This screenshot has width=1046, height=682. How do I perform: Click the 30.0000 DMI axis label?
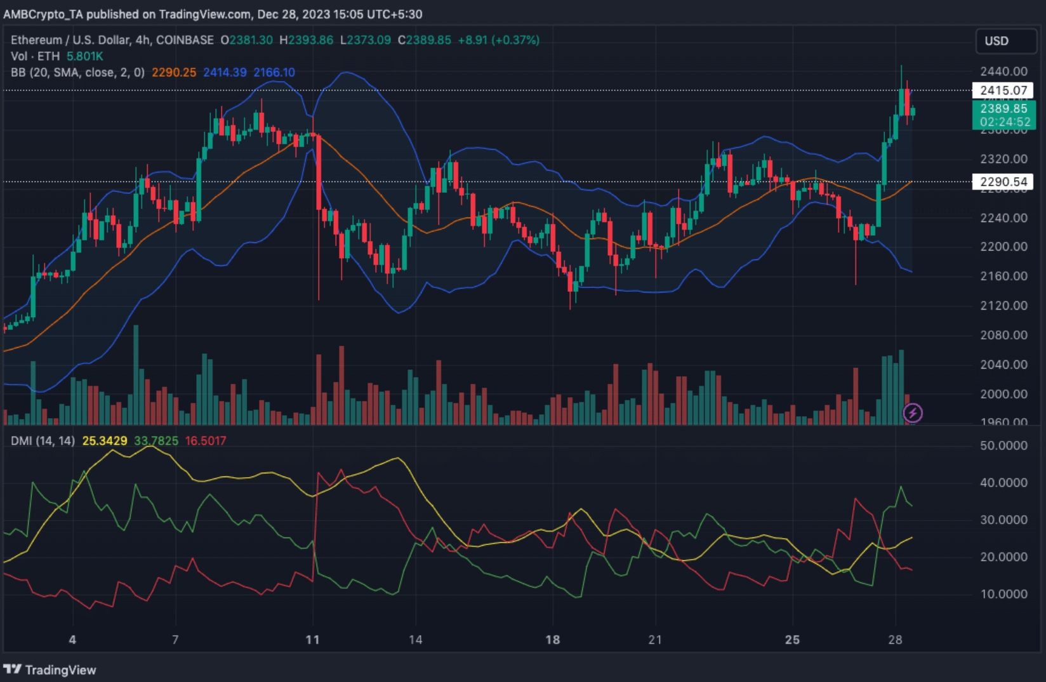tap(1003, 520)
